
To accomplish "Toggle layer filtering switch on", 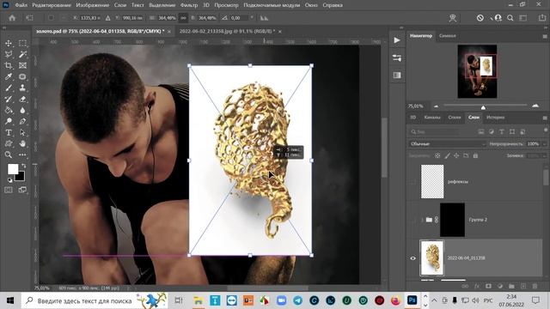I will [x=547, y=130].
